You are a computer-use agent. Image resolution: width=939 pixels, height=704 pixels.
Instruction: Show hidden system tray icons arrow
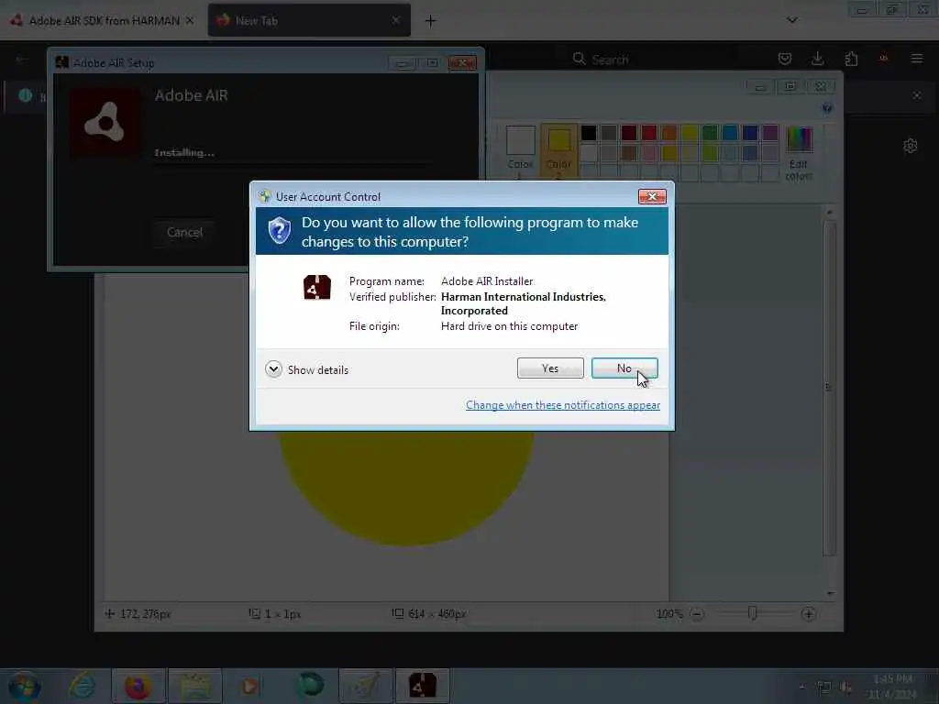tap(801, 687)
